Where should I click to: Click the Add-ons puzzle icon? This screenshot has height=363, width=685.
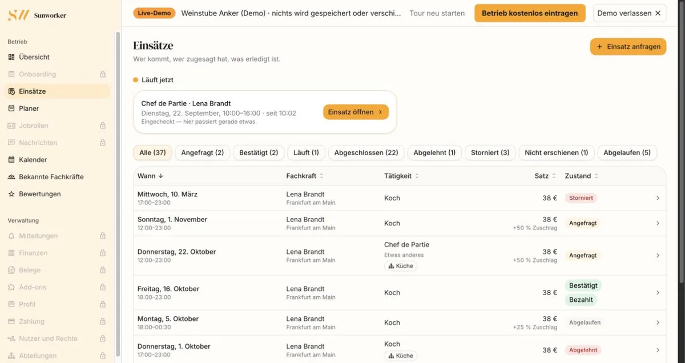[x=11, y=287]
